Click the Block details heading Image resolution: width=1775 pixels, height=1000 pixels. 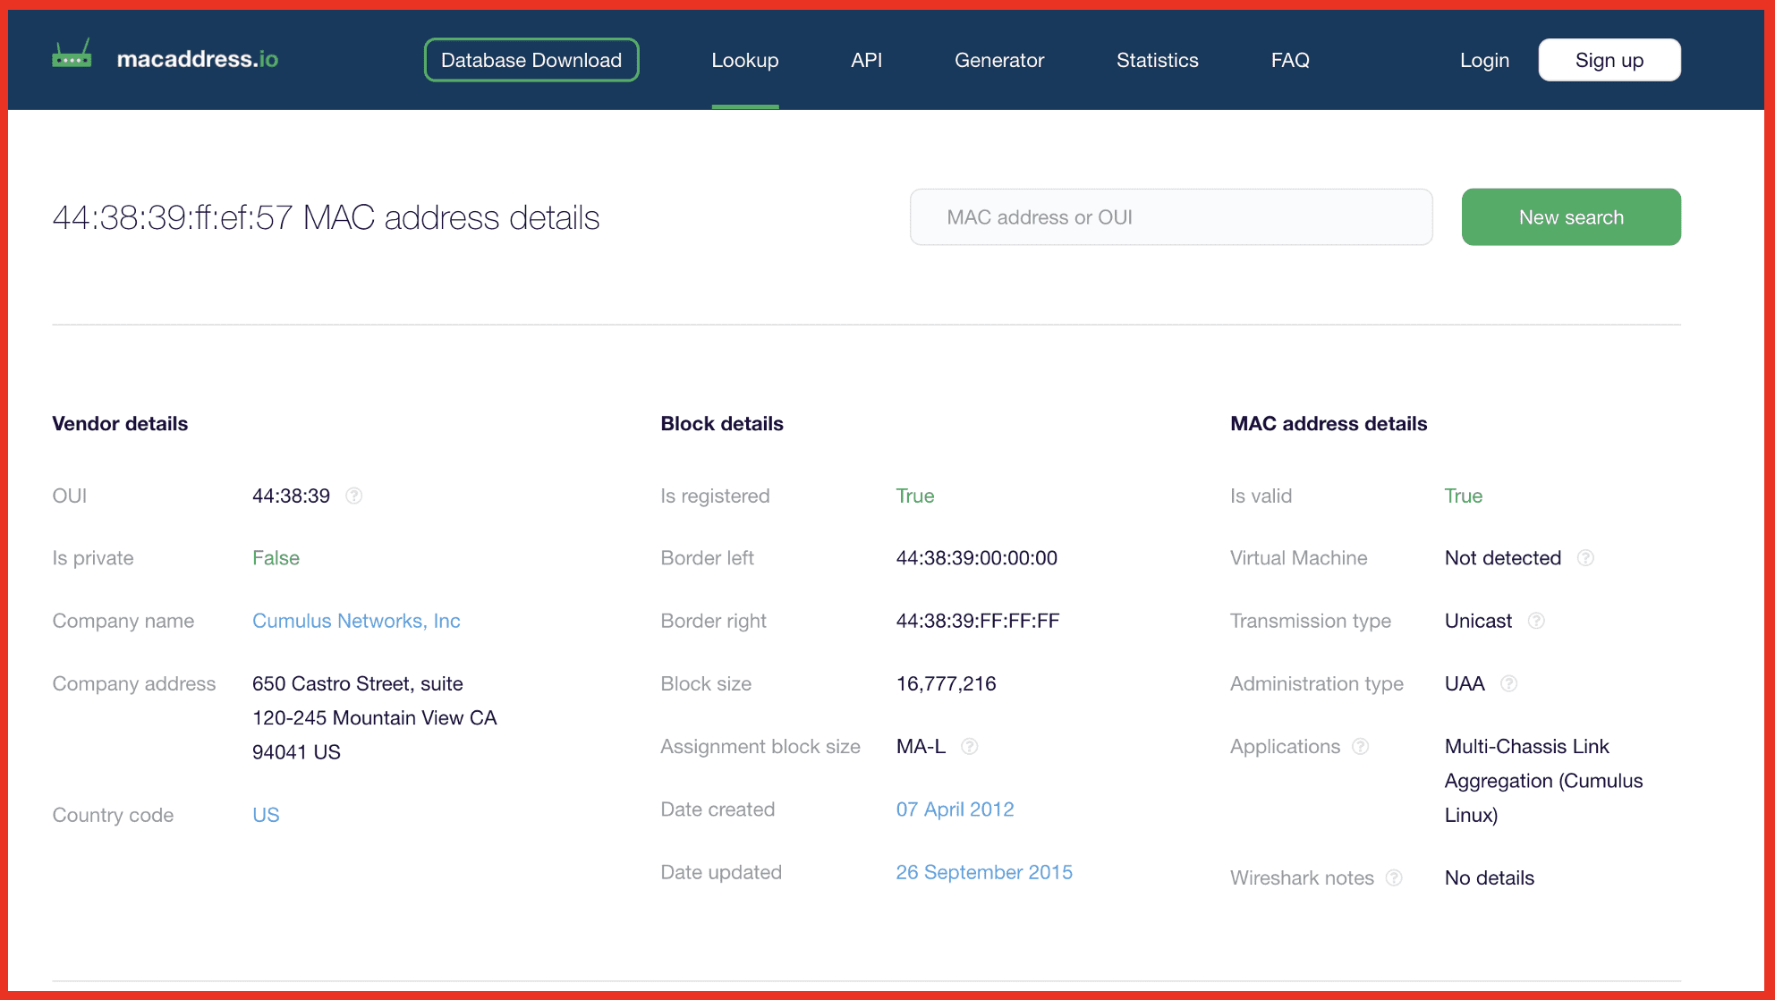point(721,424)
